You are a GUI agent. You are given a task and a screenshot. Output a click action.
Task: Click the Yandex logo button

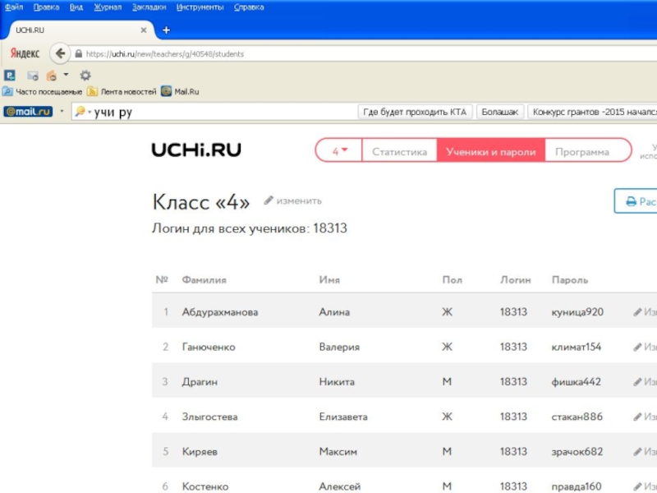point(25,53)
